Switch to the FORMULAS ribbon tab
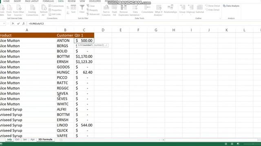 (x=48, y=1)
